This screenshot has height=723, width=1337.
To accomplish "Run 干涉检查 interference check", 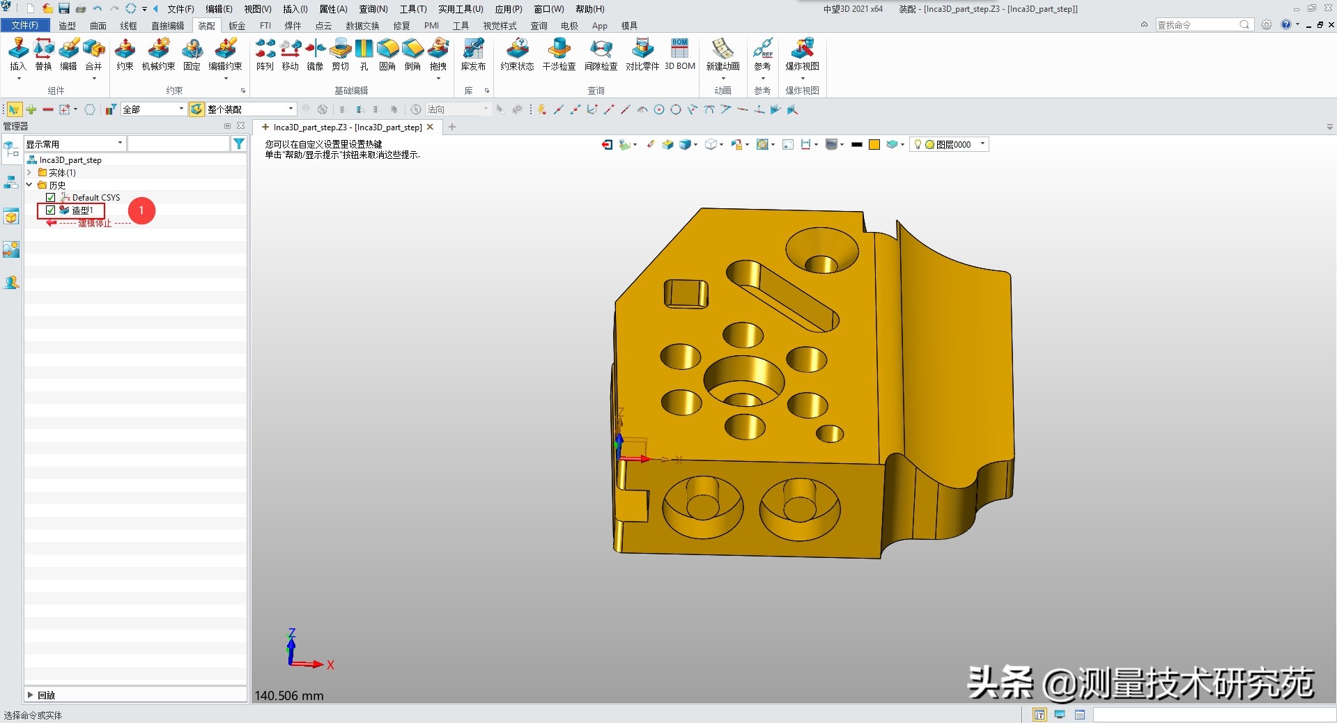I will coord(559,54).
